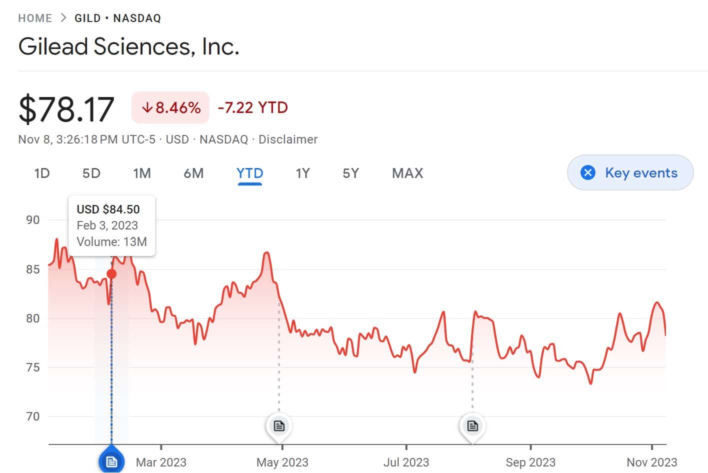Image resolution: width=708 pixels, height=473 pixels.
Task: Reselect the YTD tab
Action: click(249, 173)
